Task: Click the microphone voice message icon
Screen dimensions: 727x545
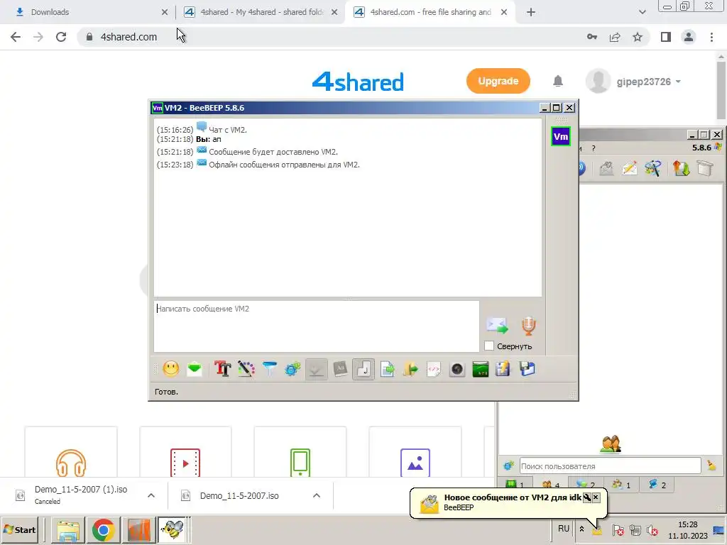Action: pyautogui.click(x=528, y=326)
